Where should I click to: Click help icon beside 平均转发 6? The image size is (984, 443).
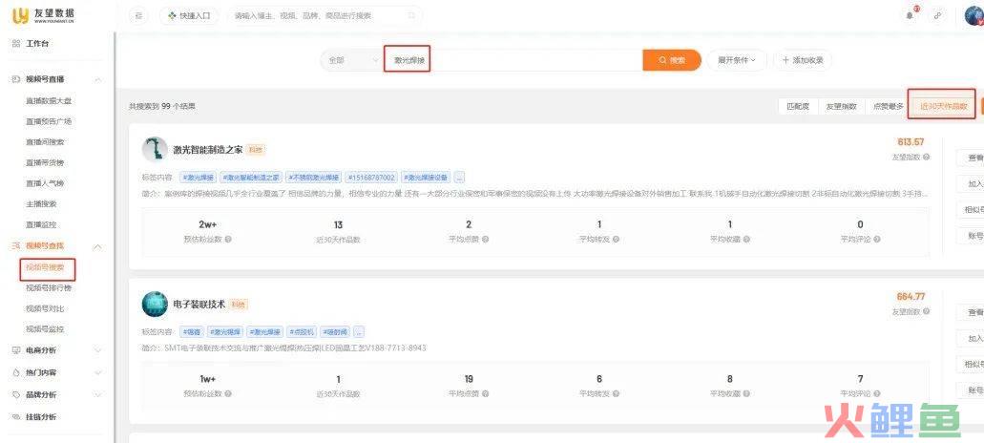(616, 393)
